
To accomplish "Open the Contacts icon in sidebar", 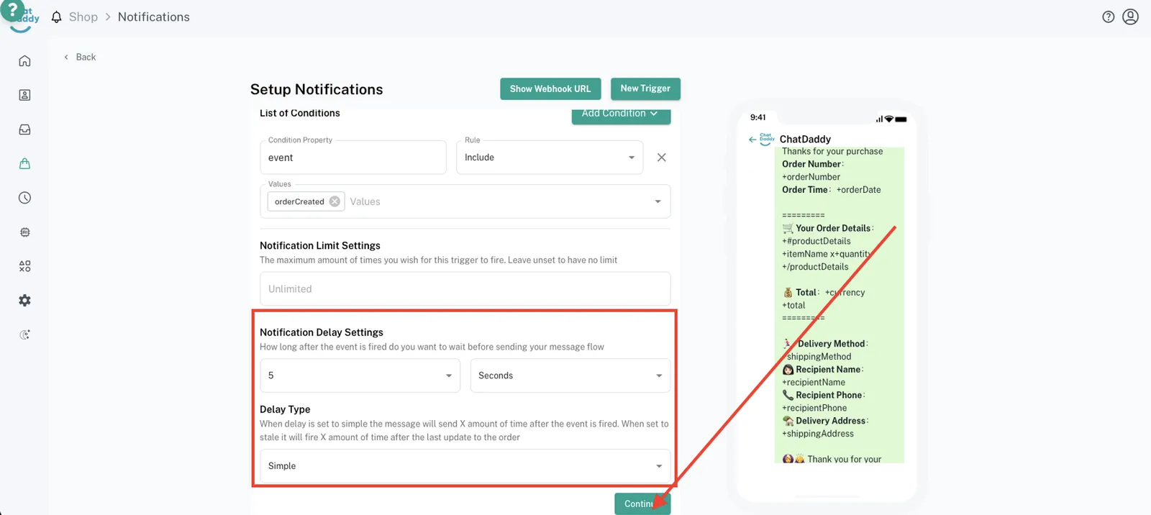I will [24, 95].
